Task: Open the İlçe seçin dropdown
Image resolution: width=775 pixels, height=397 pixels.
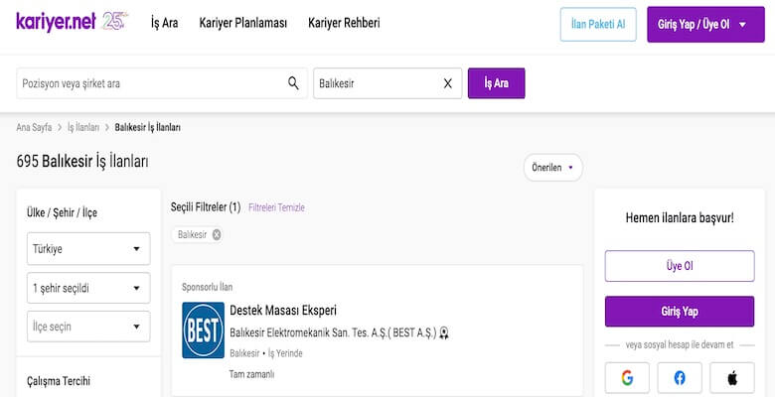Action: click(88, 327)
